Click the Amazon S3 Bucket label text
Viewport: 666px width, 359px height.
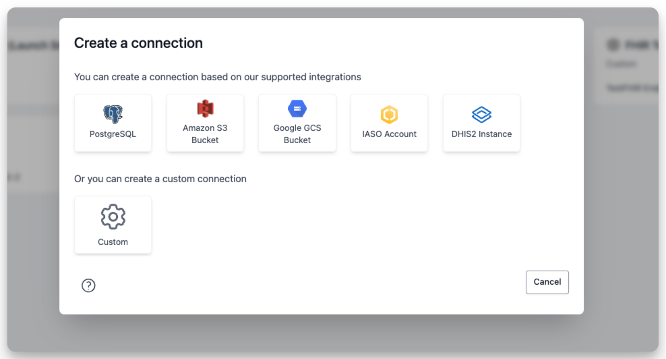pyautogui.click(x=205, y=134)
